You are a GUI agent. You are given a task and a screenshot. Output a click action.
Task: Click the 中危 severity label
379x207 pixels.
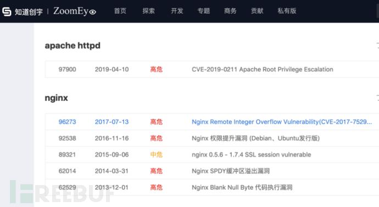click(157, 155)
